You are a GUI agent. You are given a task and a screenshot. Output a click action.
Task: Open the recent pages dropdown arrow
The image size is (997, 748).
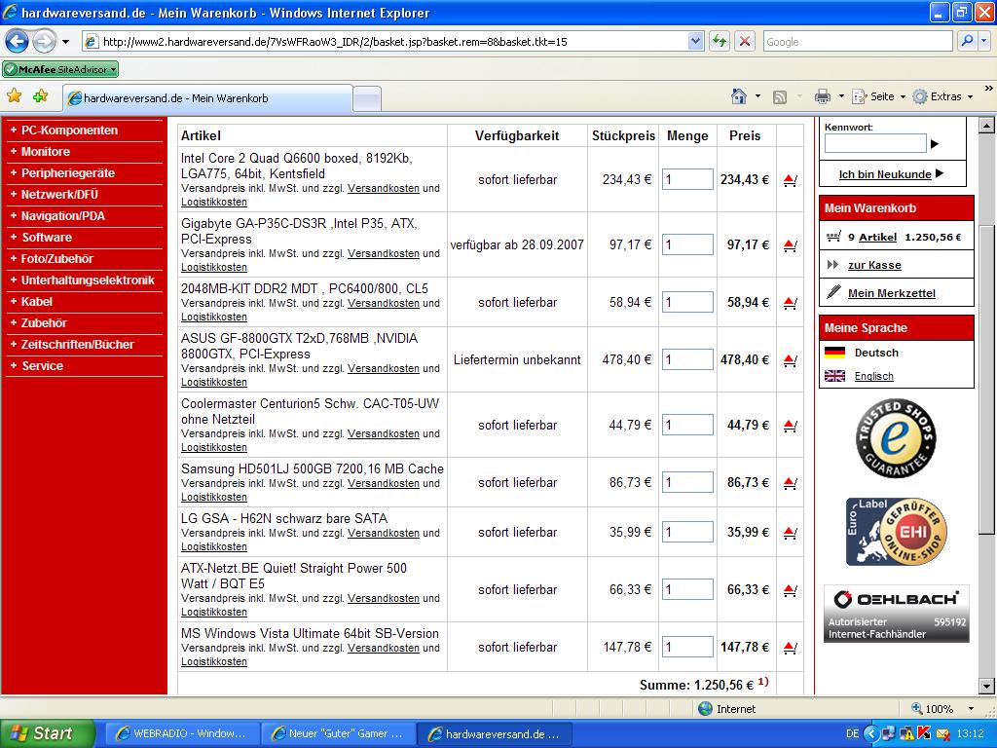pos(65,42)
